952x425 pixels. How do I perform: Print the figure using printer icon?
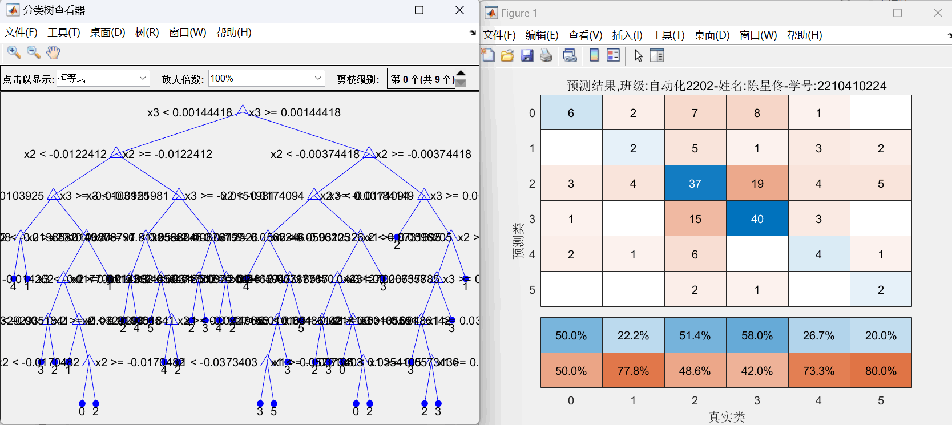546,55
